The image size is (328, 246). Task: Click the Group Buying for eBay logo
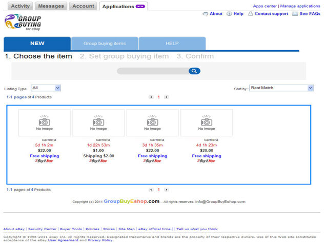coord(23,23)
